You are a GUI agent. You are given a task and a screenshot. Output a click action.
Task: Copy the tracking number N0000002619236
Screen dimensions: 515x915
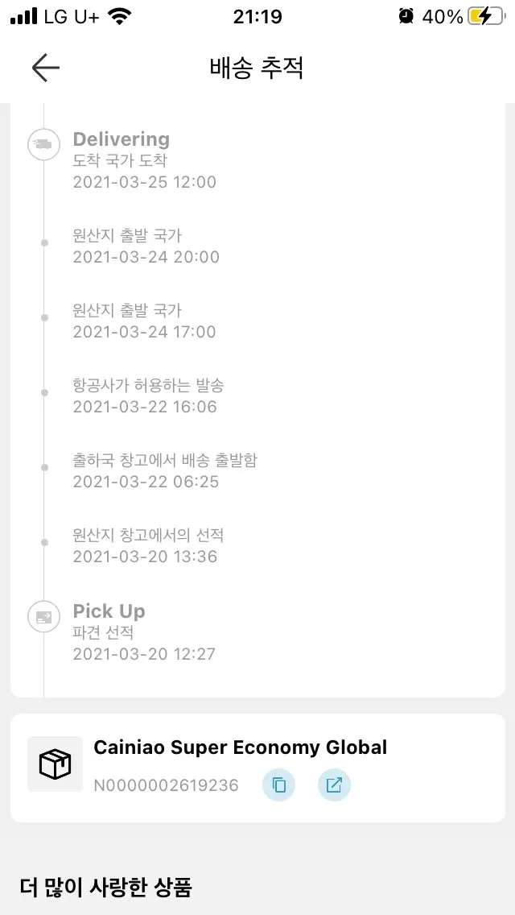[x=279, y=785]
